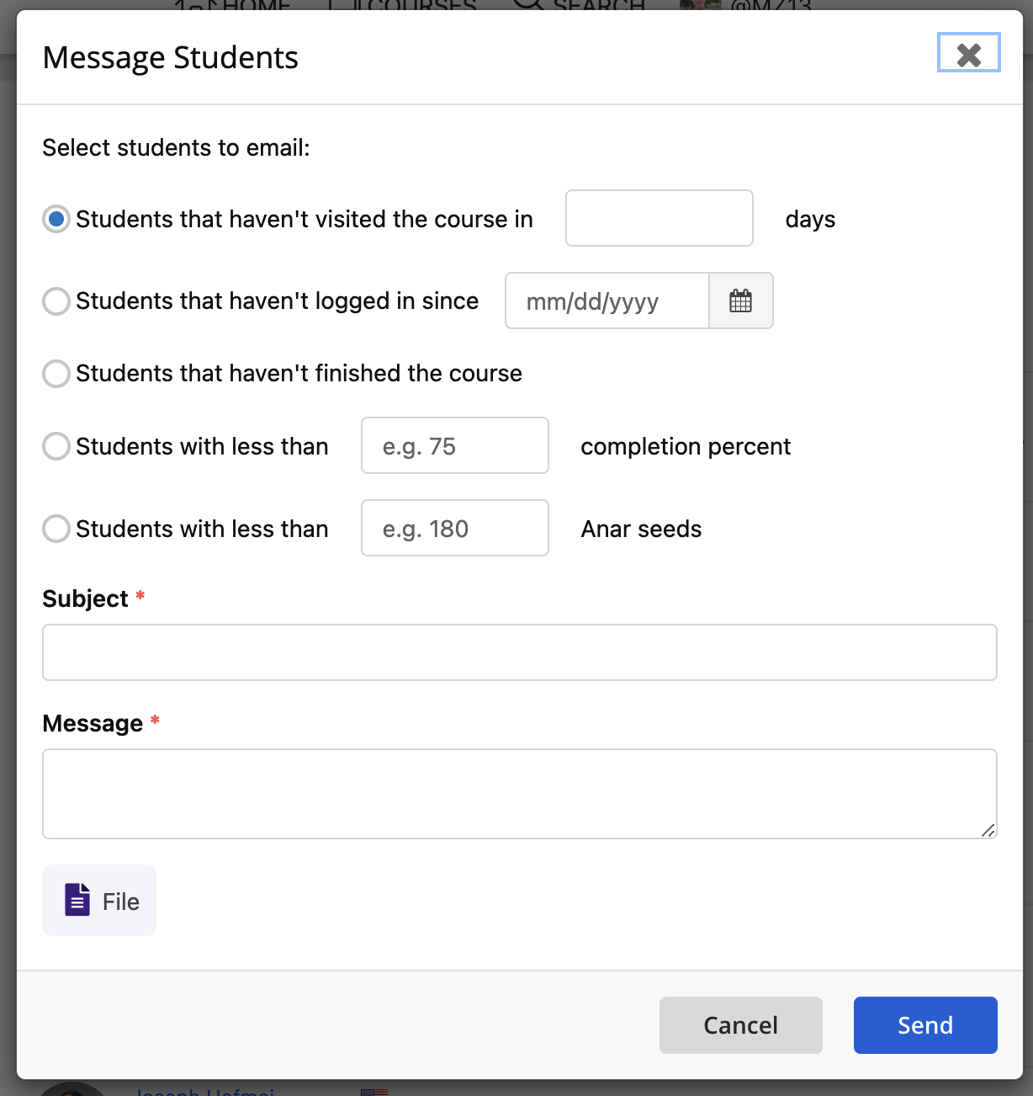Image resolution: width=1033 pixels, height=1096 pixels.
Task: Click the "Message Students" dialog title
Action: 171,57
